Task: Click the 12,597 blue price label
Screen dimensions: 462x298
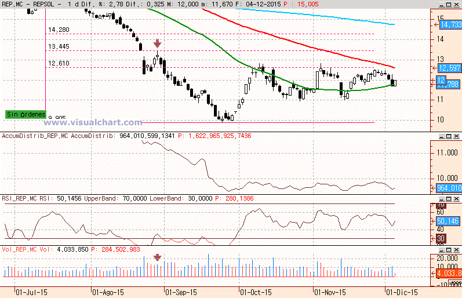Action: tap(449, 68)
